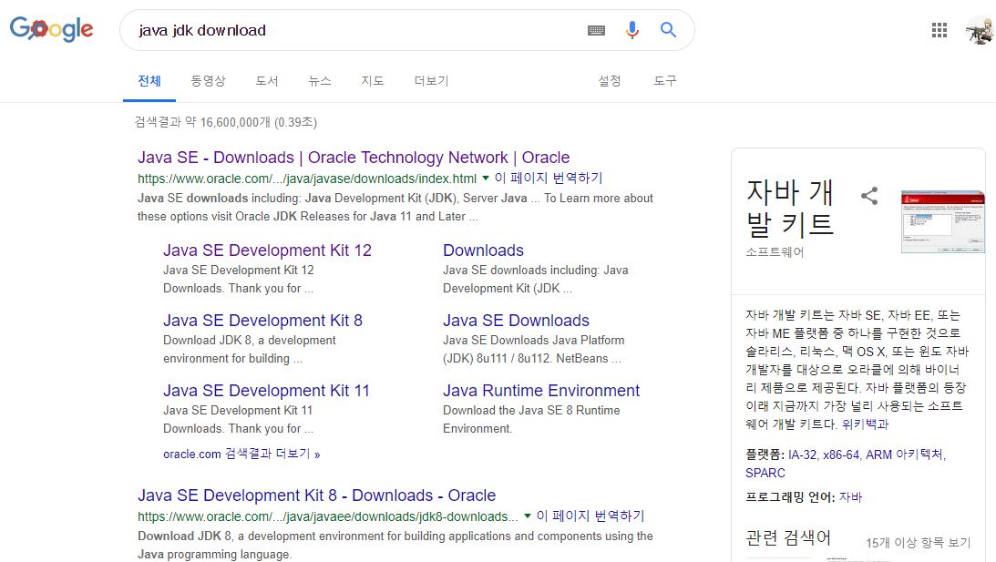Open the 위키백과 source link
996x562 pixels.
coord(865,424)
